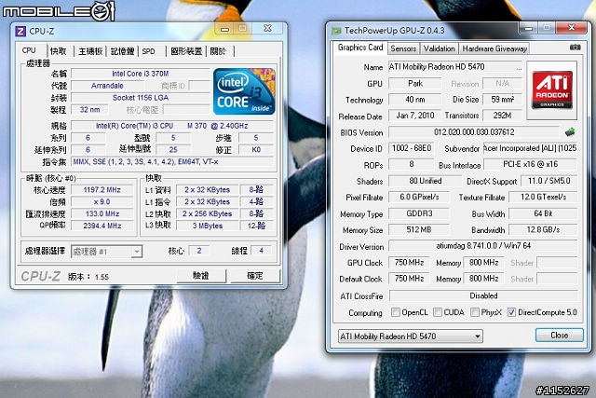Click the BIOS Version value field
Image resolution: width=596 pixels, height=398 pixels.
[474, 132]
